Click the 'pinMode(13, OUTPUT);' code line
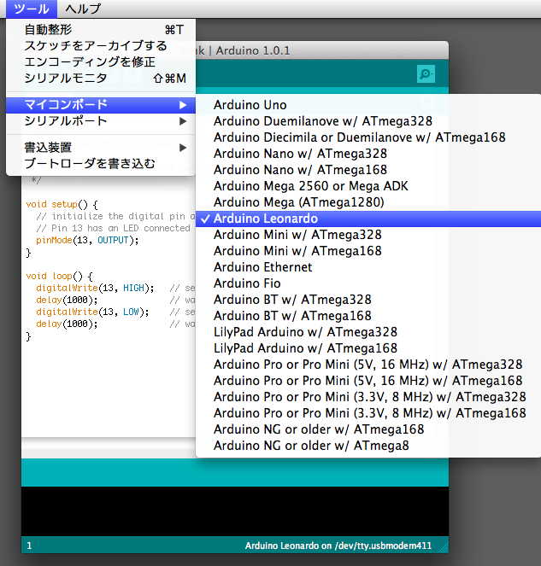The width and height of the screenshot is (541, 566). click(87, 241)
